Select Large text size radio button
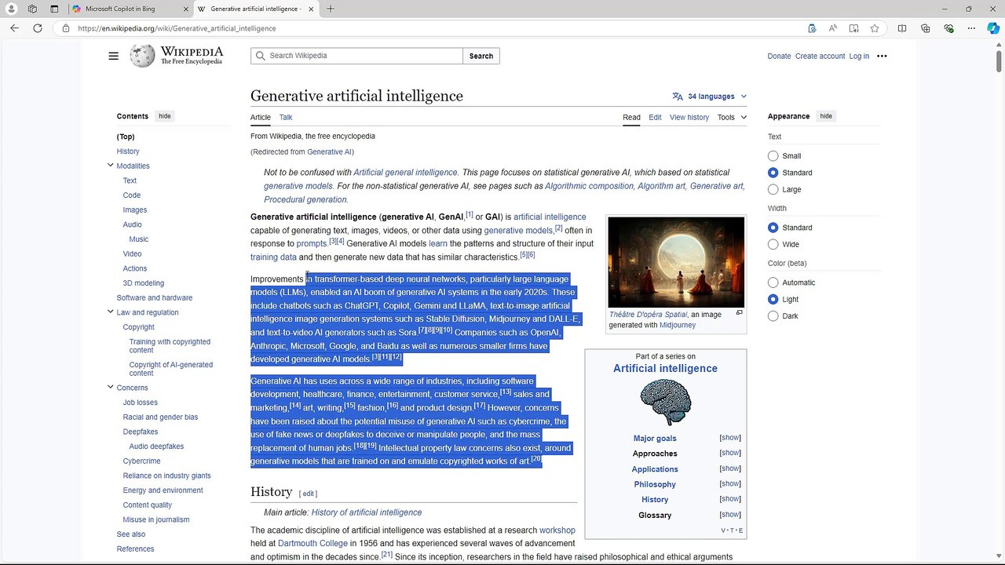Image resolution: width=1005 pixels, height=565 pixels. (773, 189)
